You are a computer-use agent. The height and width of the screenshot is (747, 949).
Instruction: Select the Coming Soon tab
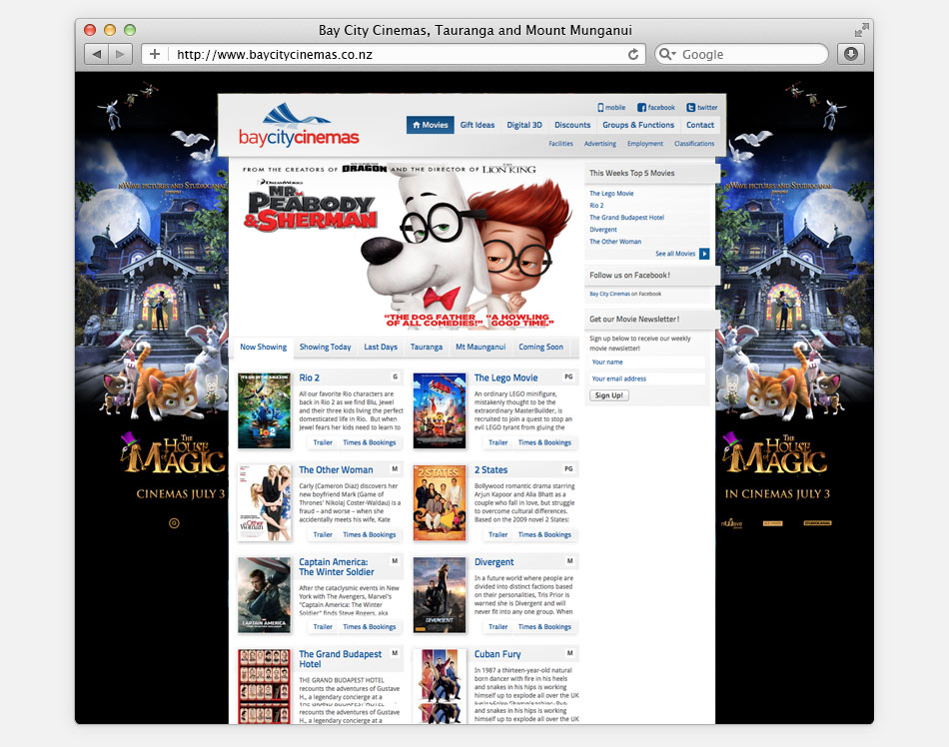coord(540,348)
